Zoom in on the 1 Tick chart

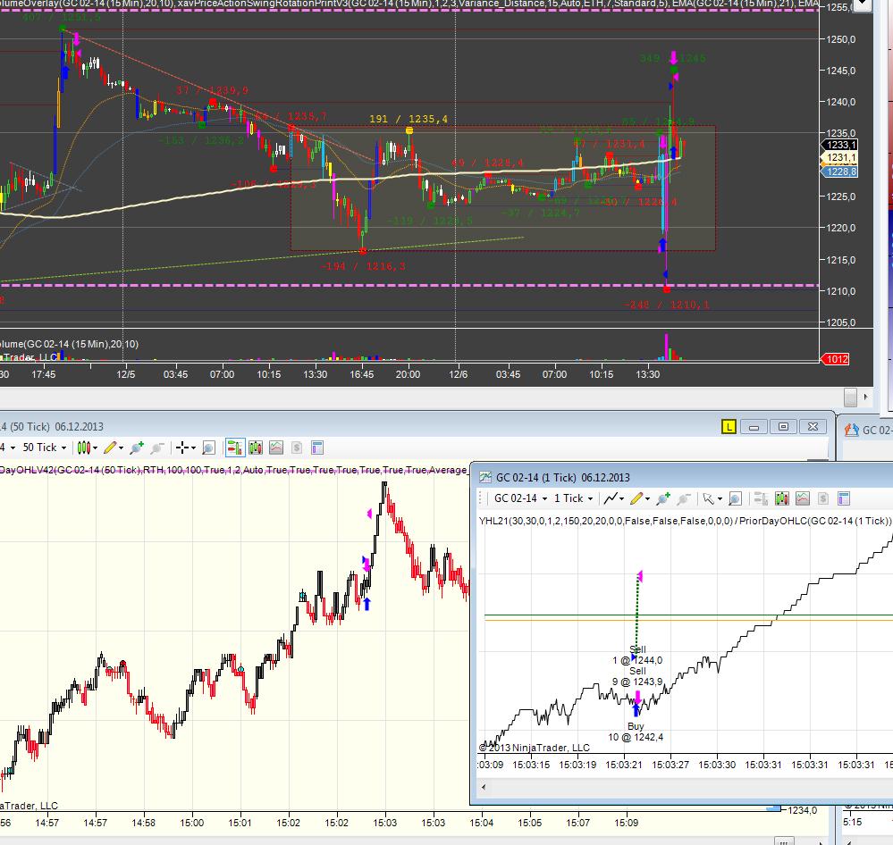click(663, 499)
